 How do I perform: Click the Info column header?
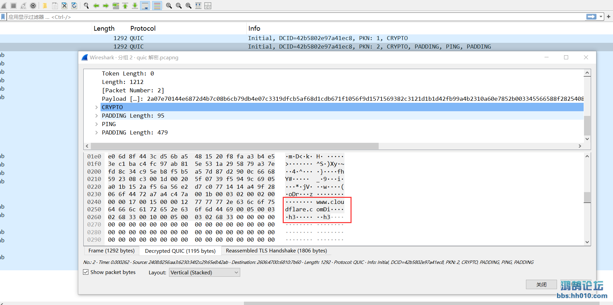pyautogui.click(x=254, y=28)
